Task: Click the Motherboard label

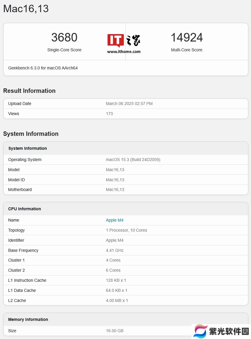Action: pos(20,190)
